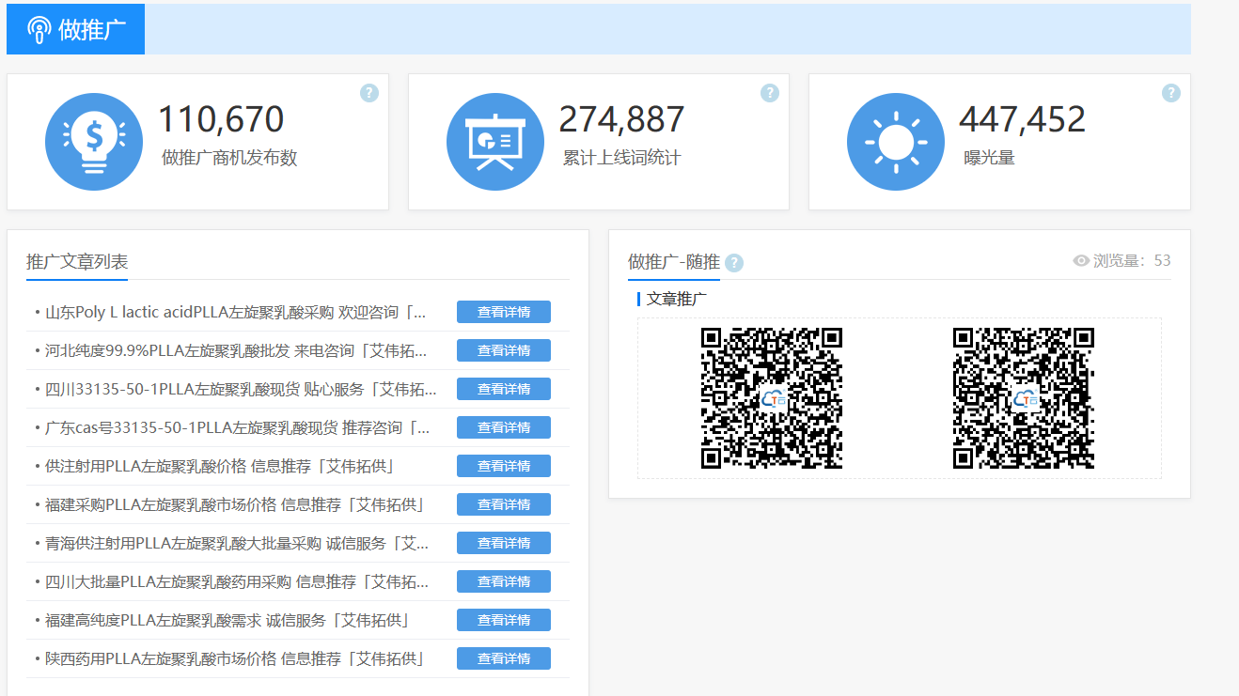Click the 浏览量: 53 view count
Image resolution: width=1239 pixels, height=696 pixels.
(x=1132, y=261)
